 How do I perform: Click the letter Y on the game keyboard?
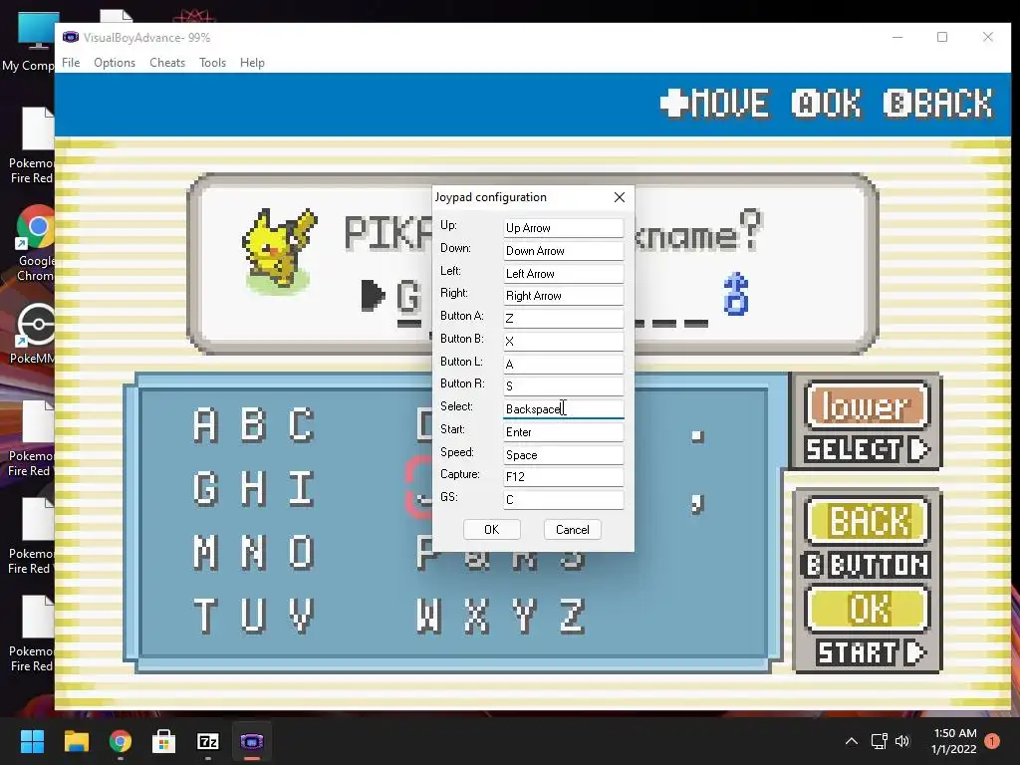(524, 616)
